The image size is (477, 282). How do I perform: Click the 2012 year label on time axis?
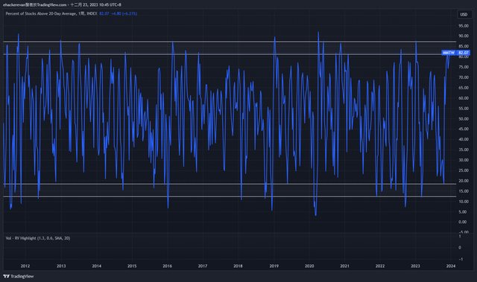pyautogui.click(x=25, y=266)
